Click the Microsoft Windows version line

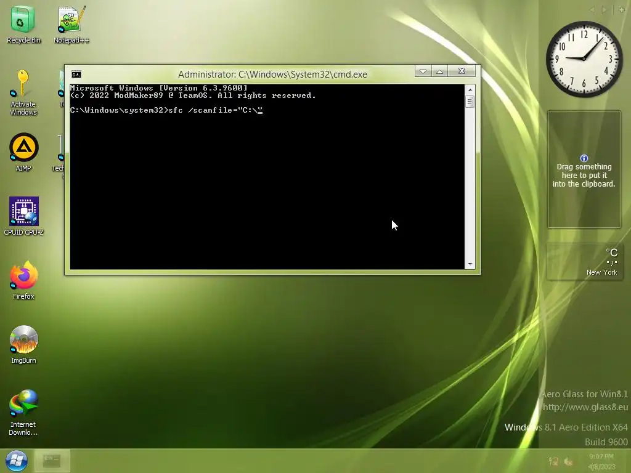click(x=158, y=87)
